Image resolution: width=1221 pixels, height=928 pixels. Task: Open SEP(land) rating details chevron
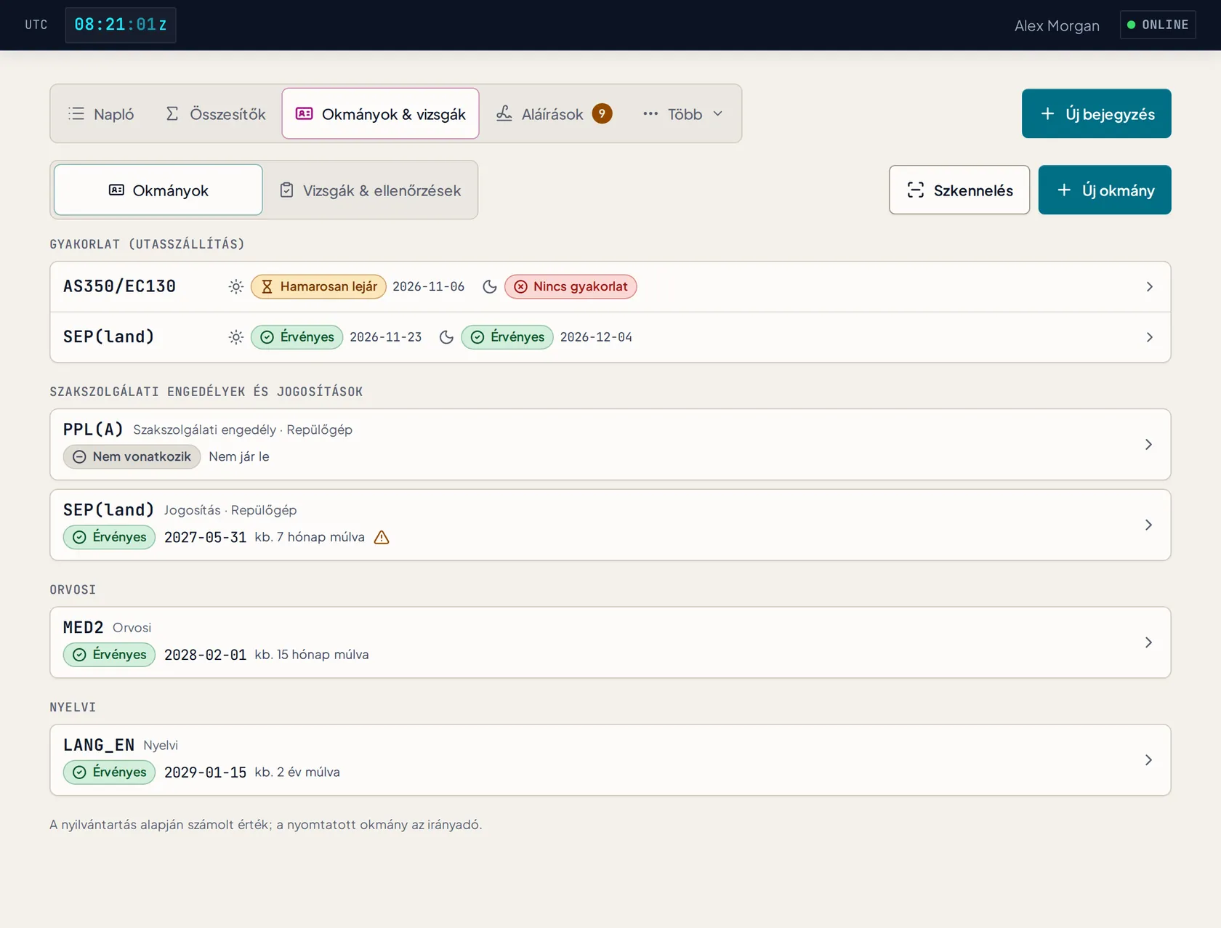pyautogui.click(x=1148, y=525)
